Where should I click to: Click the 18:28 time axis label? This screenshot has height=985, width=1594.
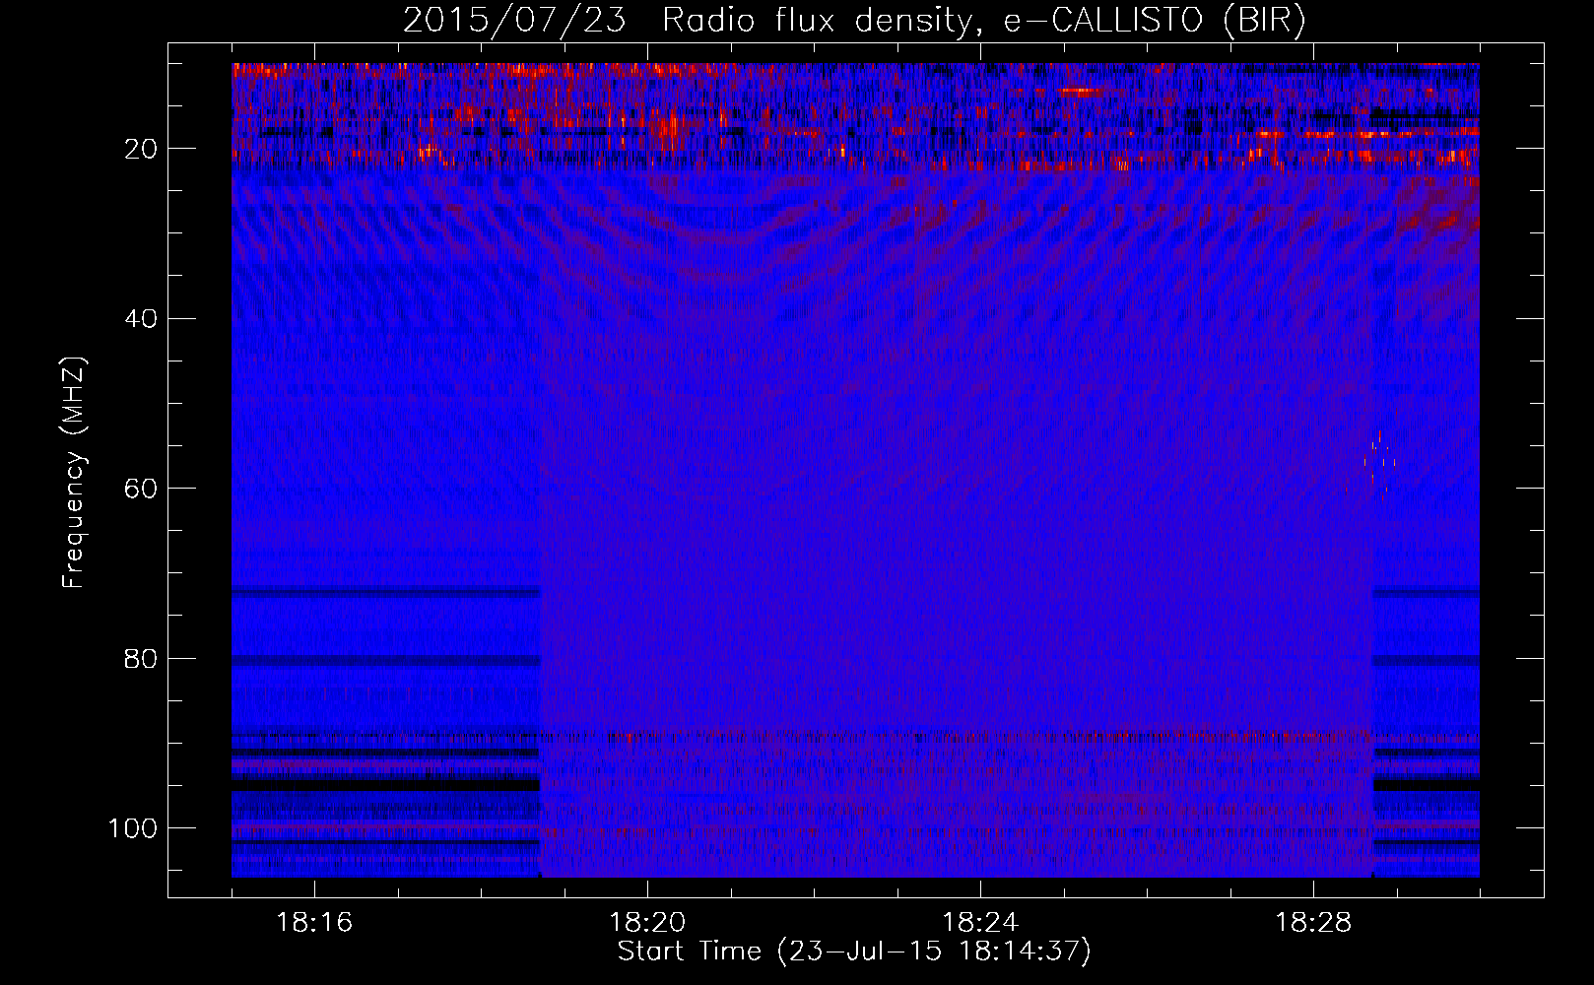pyautogui.click(x=1313, y=923)
